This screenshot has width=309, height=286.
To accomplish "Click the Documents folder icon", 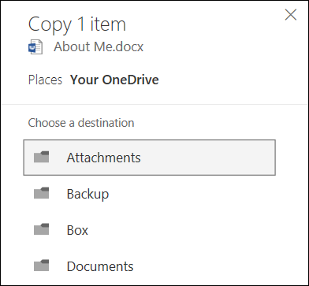I will pyautogui.click(x=41, y=266).
